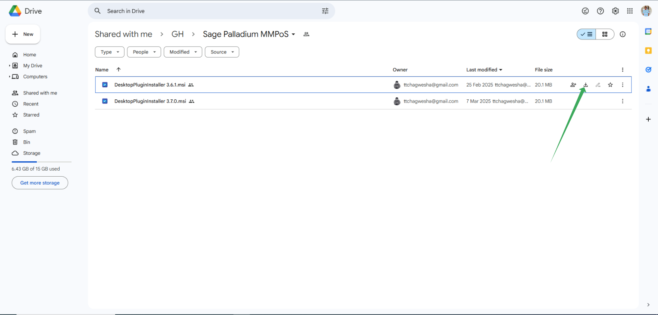Select DesktopPluginInstaller 3.7.0.msi file name

tap(150, 101)
